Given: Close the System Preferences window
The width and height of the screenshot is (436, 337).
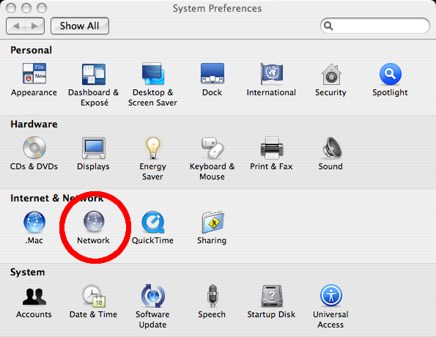Looking at the screenshot, I should (x=11, y=8).
